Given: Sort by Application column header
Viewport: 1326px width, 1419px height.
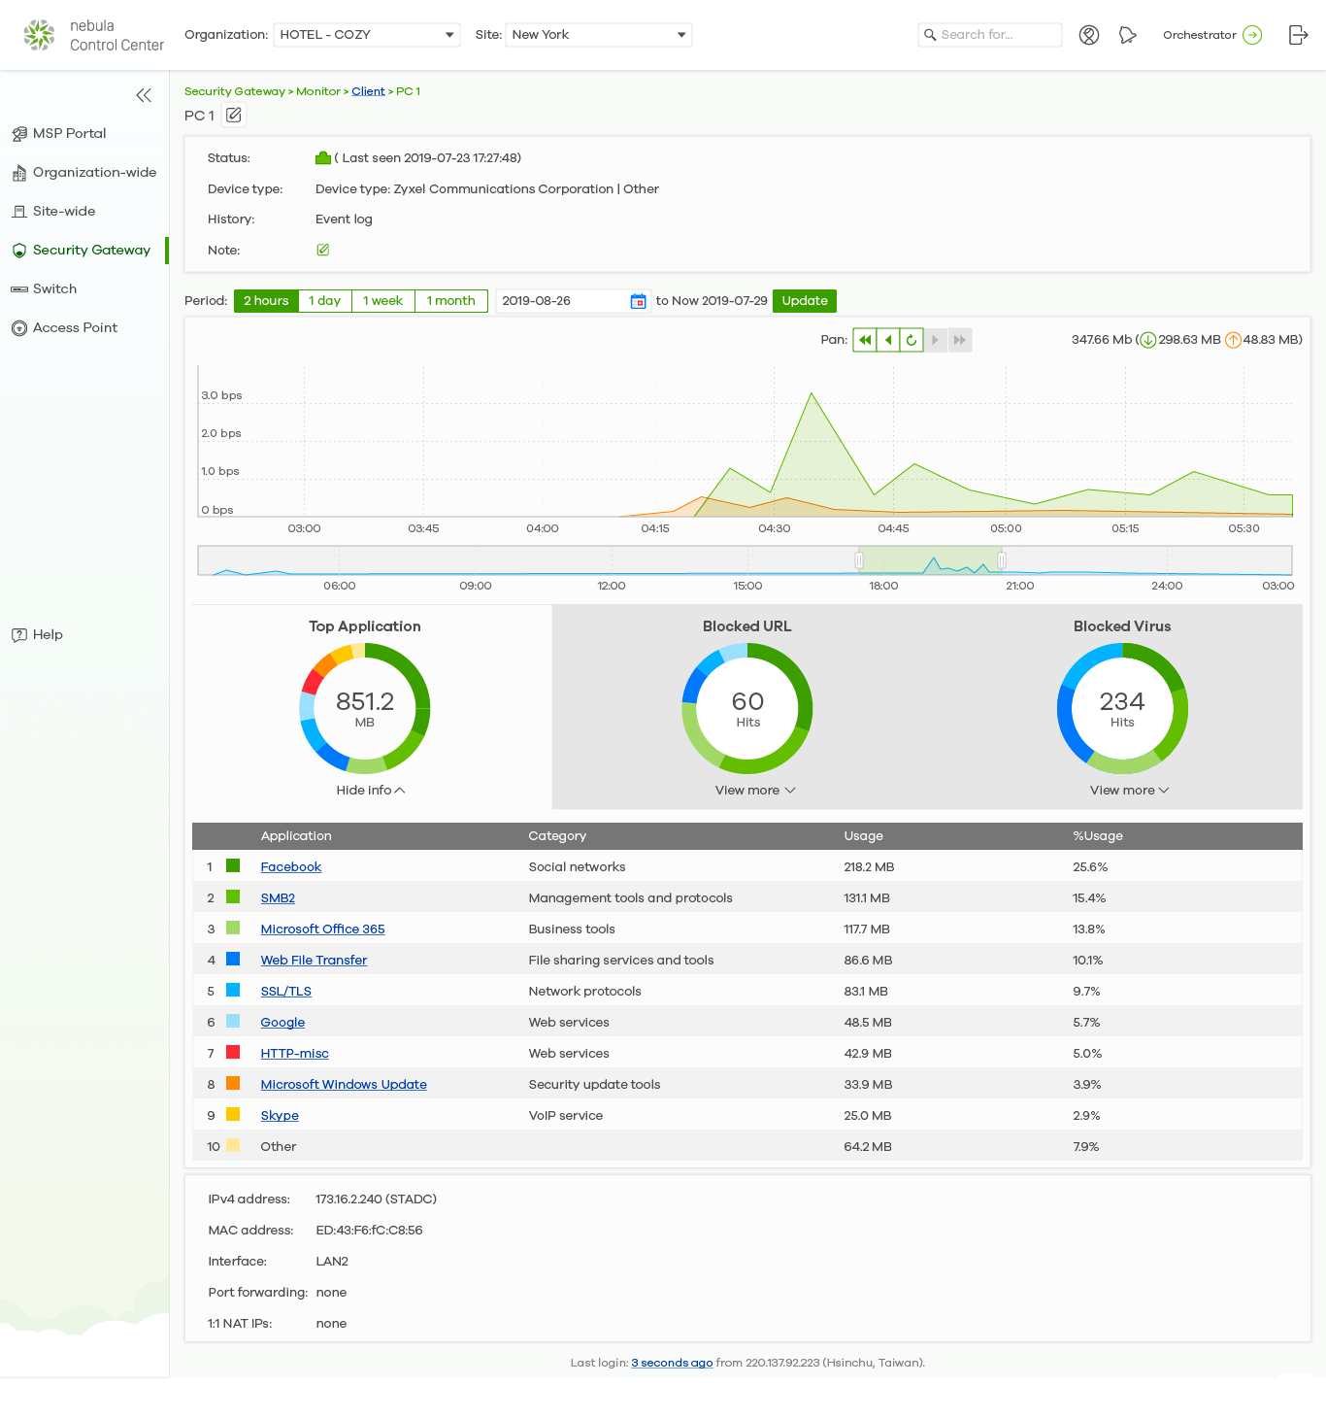Looking at the screenshot, I should (x=296, y=836).
